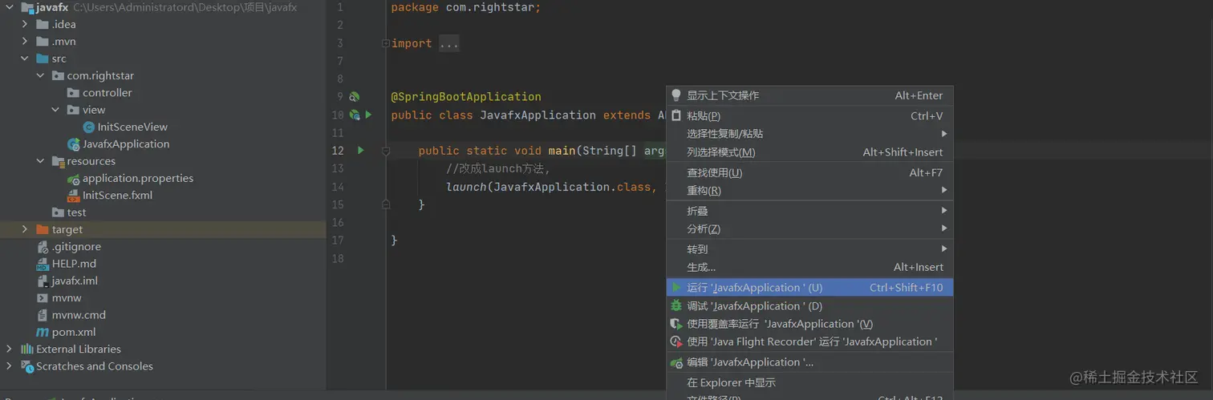1213x400 pixels.
Task: Click 'JavafxApplication' class name on line 10
Action: [x=538, y=115]
